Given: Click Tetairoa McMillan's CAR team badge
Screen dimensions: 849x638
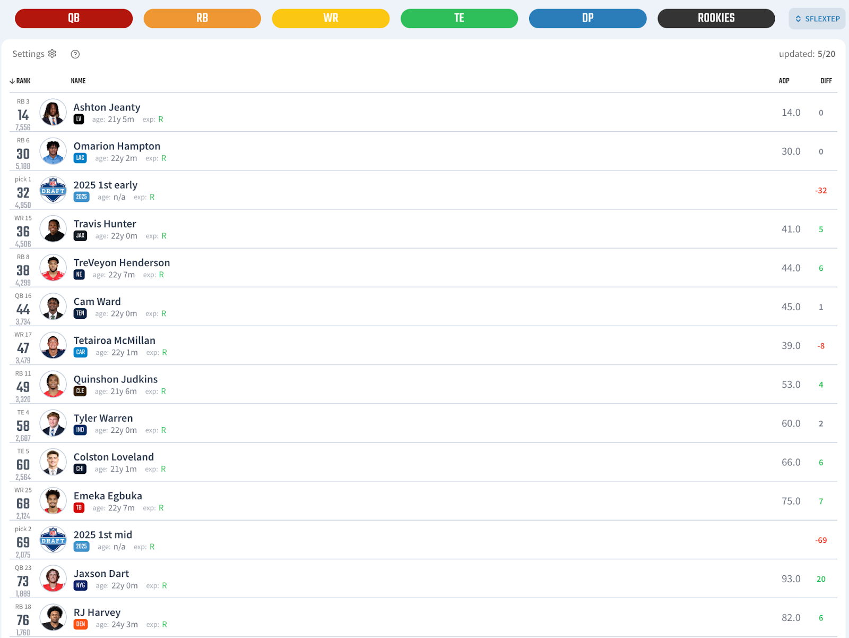Looking at the screenshot, I should pyautogui.click(x=81, y=352).
